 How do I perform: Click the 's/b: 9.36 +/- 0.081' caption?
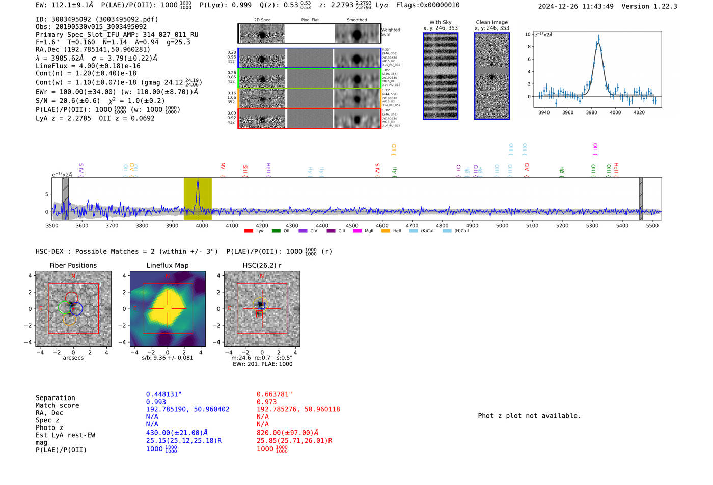click(168, 358)
